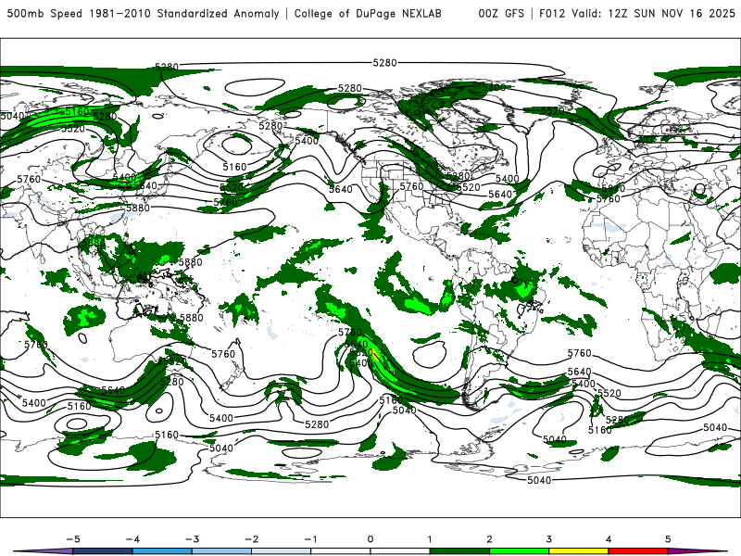Click the 'F012 Valid: 12Z SUN NOV 16 2025' text
Viewport: 741px width, 556px height.
636,13
